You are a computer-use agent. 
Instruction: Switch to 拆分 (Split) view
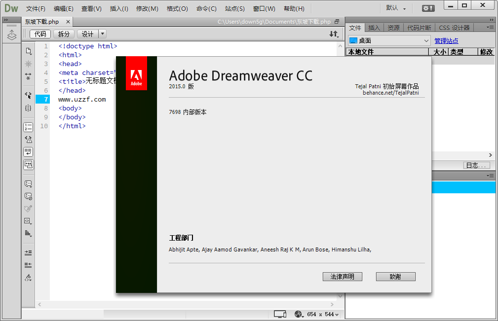[x=64, y=34]
